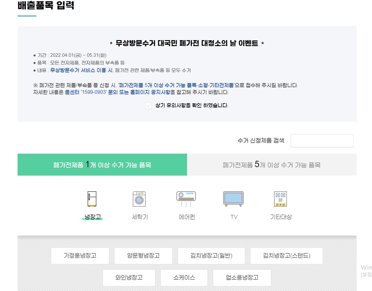Click the blue 홈페이지 공지사항 text

pos(150,92)
